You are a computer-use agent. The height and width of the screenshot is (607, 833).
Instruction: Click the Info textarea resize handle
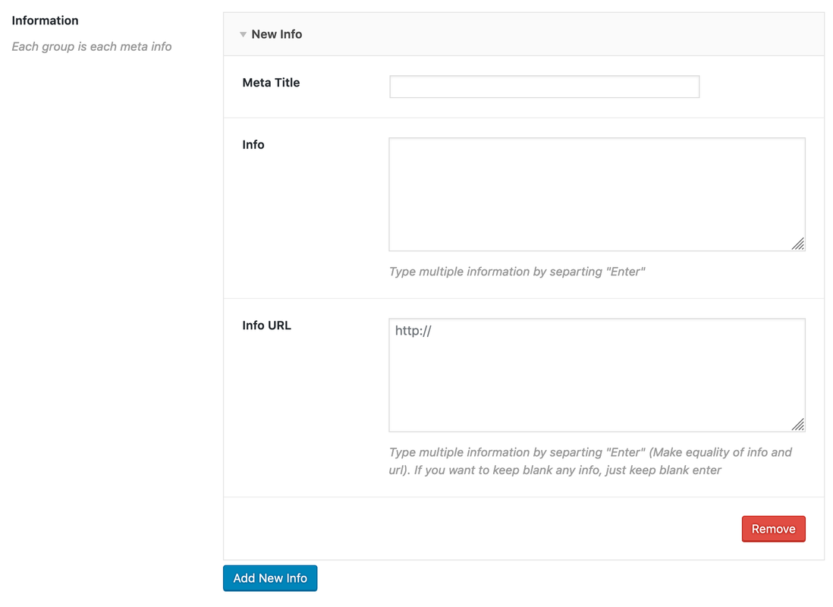(797, 244)
